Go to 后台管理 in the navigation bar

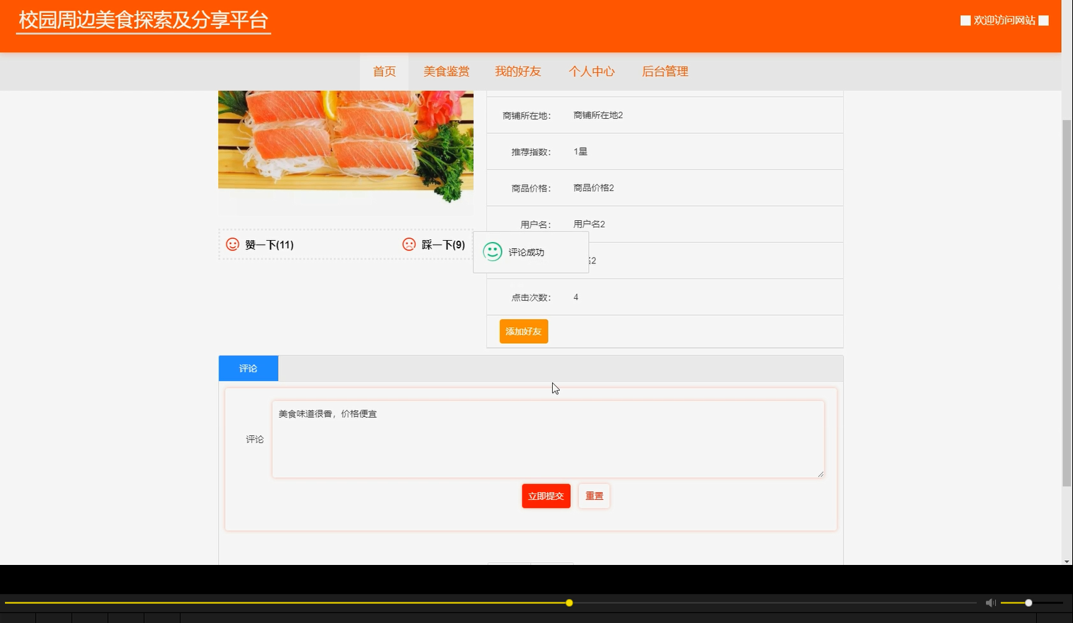click(665, 71)
